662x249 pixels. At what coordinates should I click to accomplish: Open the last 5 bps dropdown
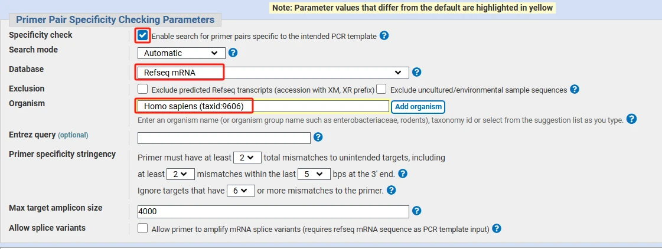tap(314, 174)
